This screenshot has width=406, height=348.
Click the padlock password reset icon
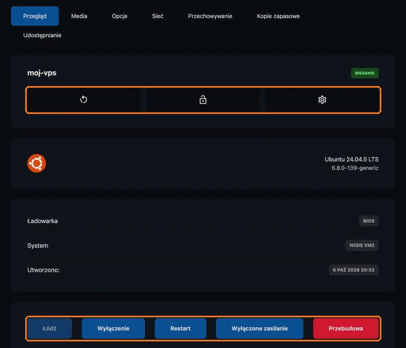203,100
